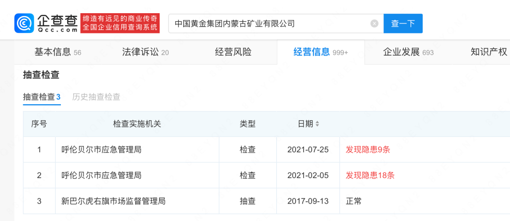510x221 pixels.
Task: Switch to the 经营风险 tab
Action: [x=233, y=52]
